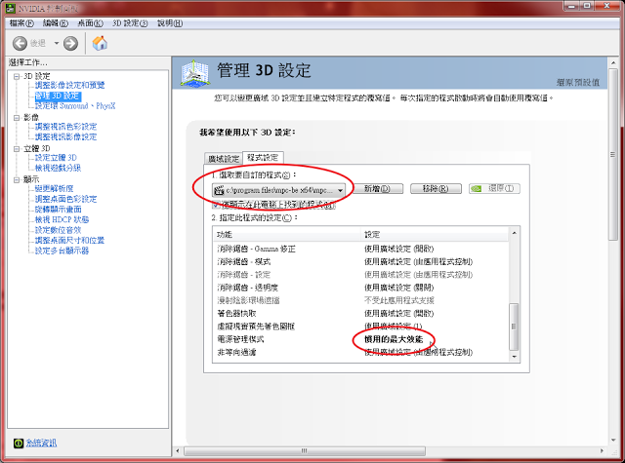Switch to the 廣域設定 tab
The width and height of the screenshot is (625, 463).
(x=223, y=158)
